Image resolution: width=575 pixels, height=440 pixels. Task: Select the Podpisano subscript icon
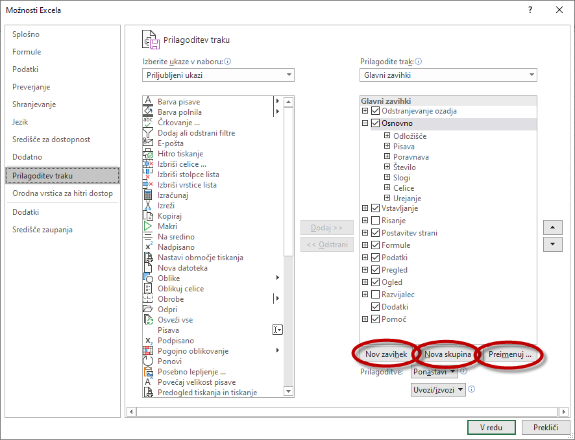pos(148,340)
